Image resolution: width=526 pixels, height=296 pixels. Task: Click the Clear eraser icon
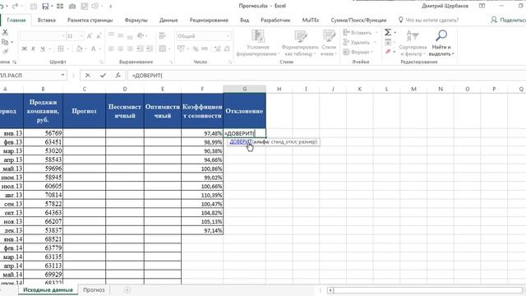[x=388, y=52]
